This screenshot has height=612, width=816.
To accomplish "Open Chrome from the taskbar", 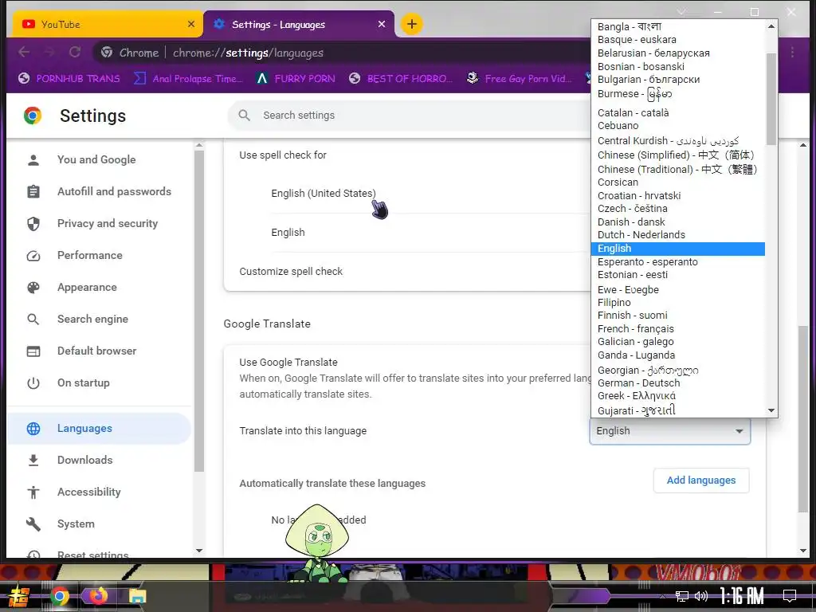I will (59, 596).
